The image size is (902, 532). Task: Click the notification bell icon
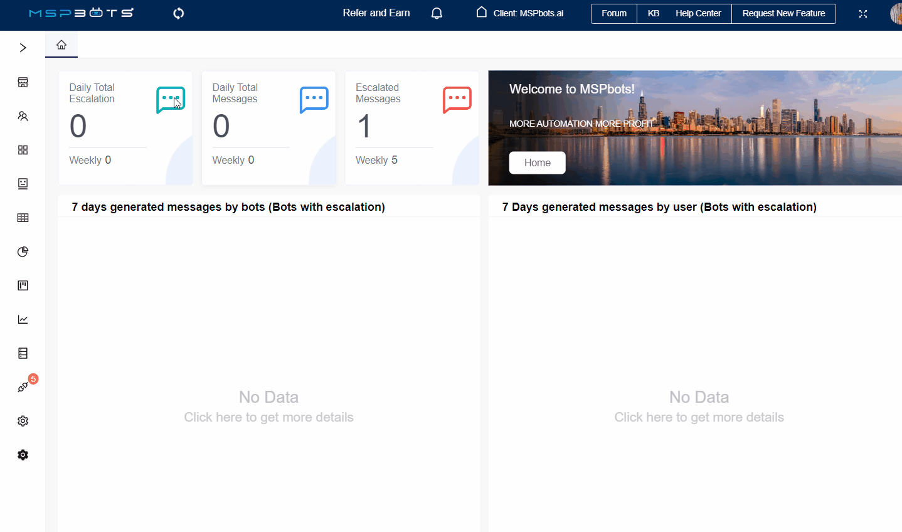437,13
